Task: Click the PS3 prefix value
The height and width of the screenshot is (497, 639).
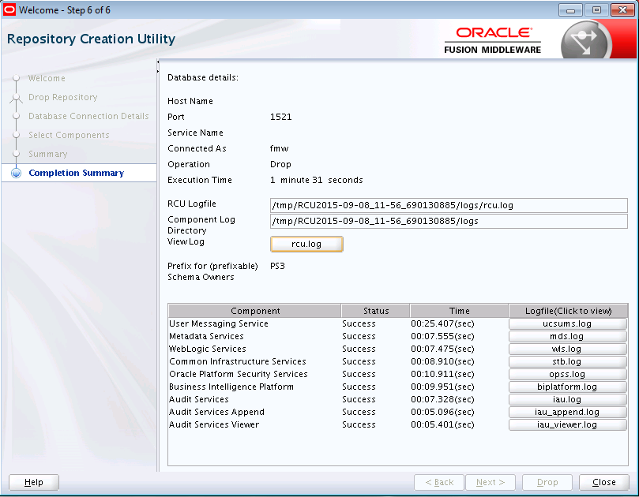Action: [277, 266]
